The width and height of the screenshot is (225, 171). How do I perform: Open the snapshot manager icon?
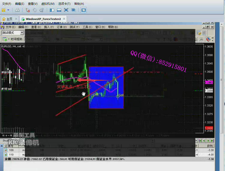42,10
